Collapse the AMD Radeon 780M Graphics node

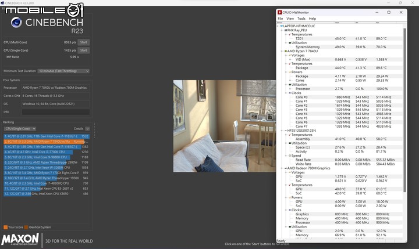(282, 168)
